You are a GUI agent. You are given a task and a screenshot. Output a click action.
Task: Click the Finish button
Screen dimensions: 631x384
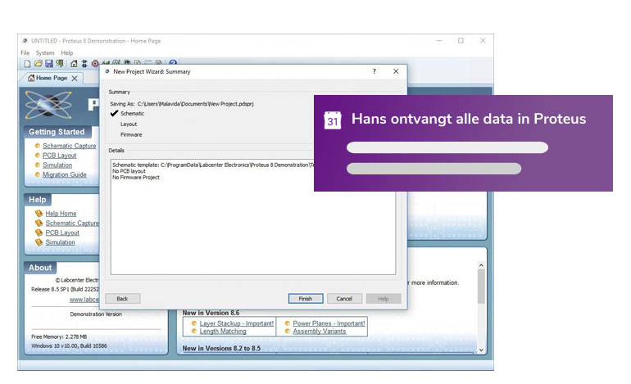click(306, 299)
